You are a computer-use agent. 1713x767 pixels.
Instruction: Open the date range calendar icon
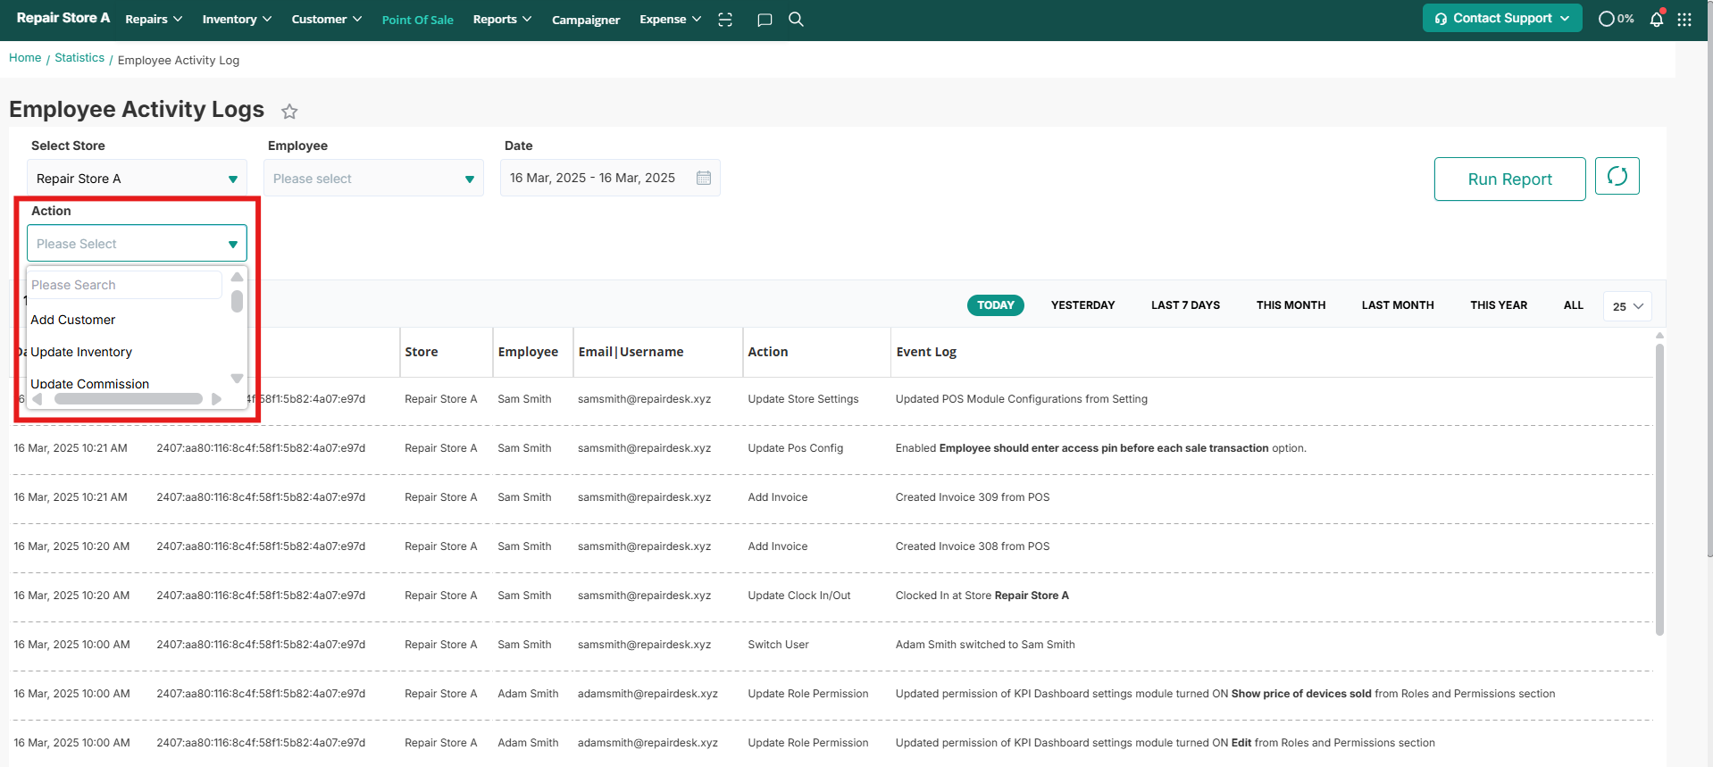pos(704,178)
